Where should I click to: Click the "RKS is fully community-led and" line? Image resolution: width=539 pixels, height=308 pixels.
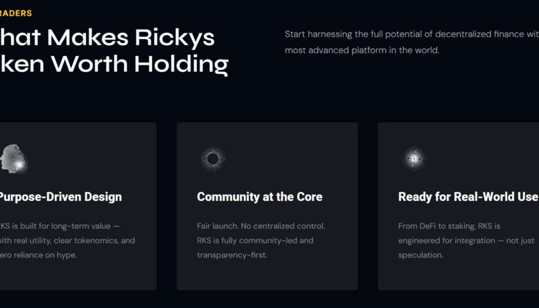(x=255, y=241)
